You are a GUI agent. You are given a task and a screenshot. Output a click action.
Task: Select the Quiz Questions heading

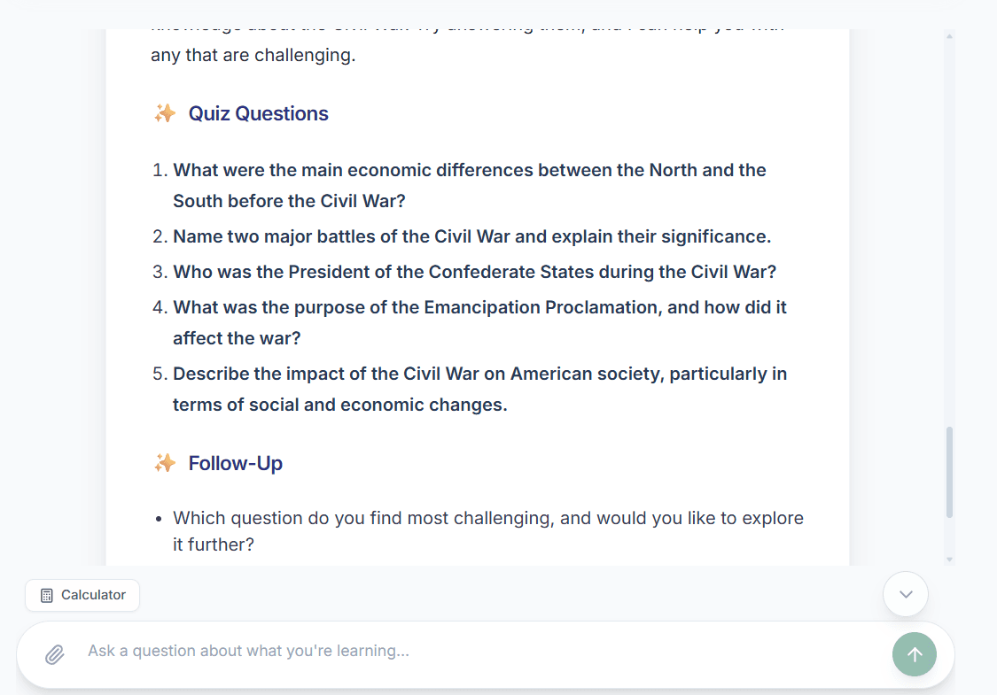pos(258,113)
